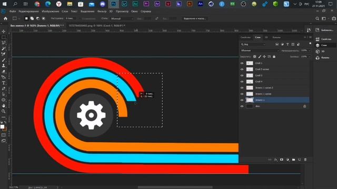This screenshot has width=337, height=189.
Task: Hide Эллипс 1 копия 2 layer
Action: tap(242, 88)
